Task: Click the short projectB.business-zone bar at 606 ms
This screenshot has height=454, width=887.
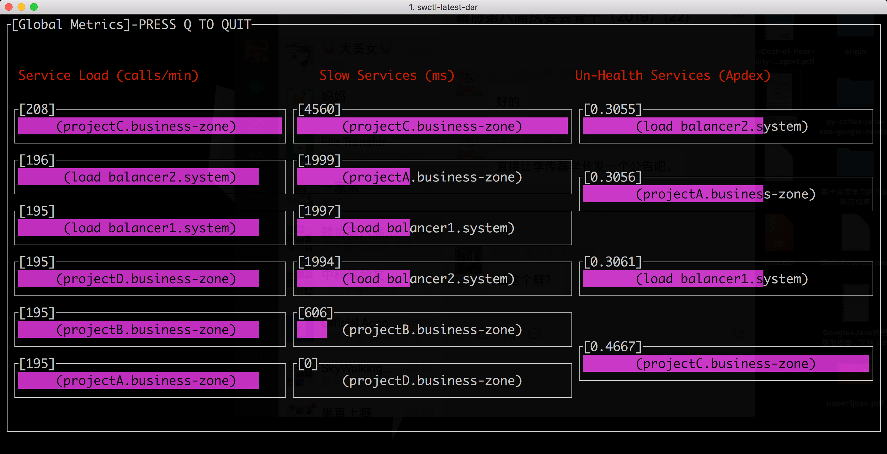Action: [x=311, y=330]
